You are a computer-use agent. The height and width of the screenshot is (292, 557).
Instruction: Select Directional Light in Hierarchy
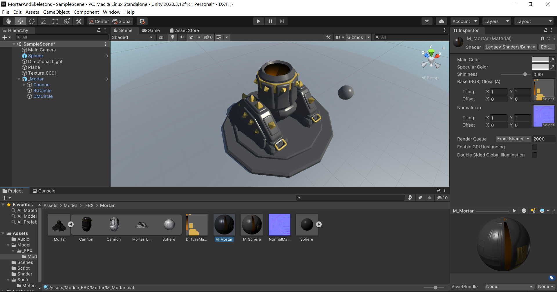(x=45, y=62)
